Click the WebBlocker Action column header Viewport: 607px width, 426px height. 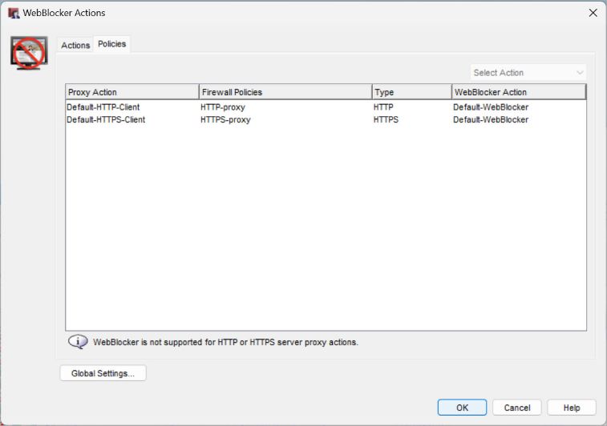[x=519, y=92]
